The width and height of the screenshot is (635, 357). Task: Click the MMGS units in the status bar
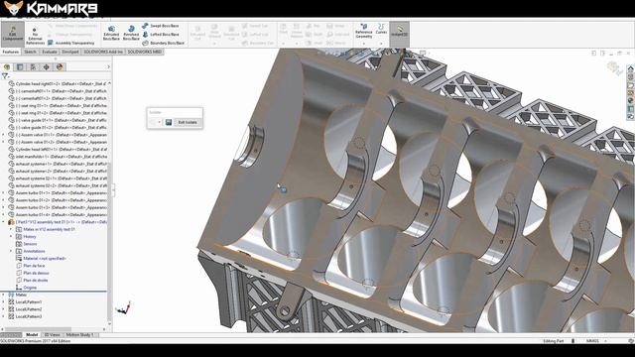592,341
